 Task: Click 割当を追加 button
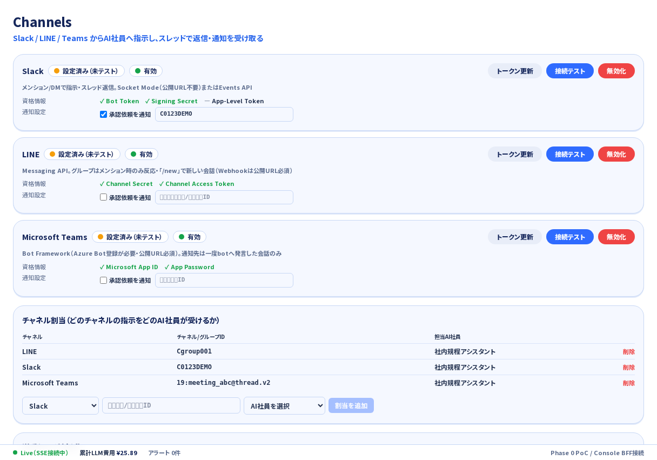(x=351, y=405)
